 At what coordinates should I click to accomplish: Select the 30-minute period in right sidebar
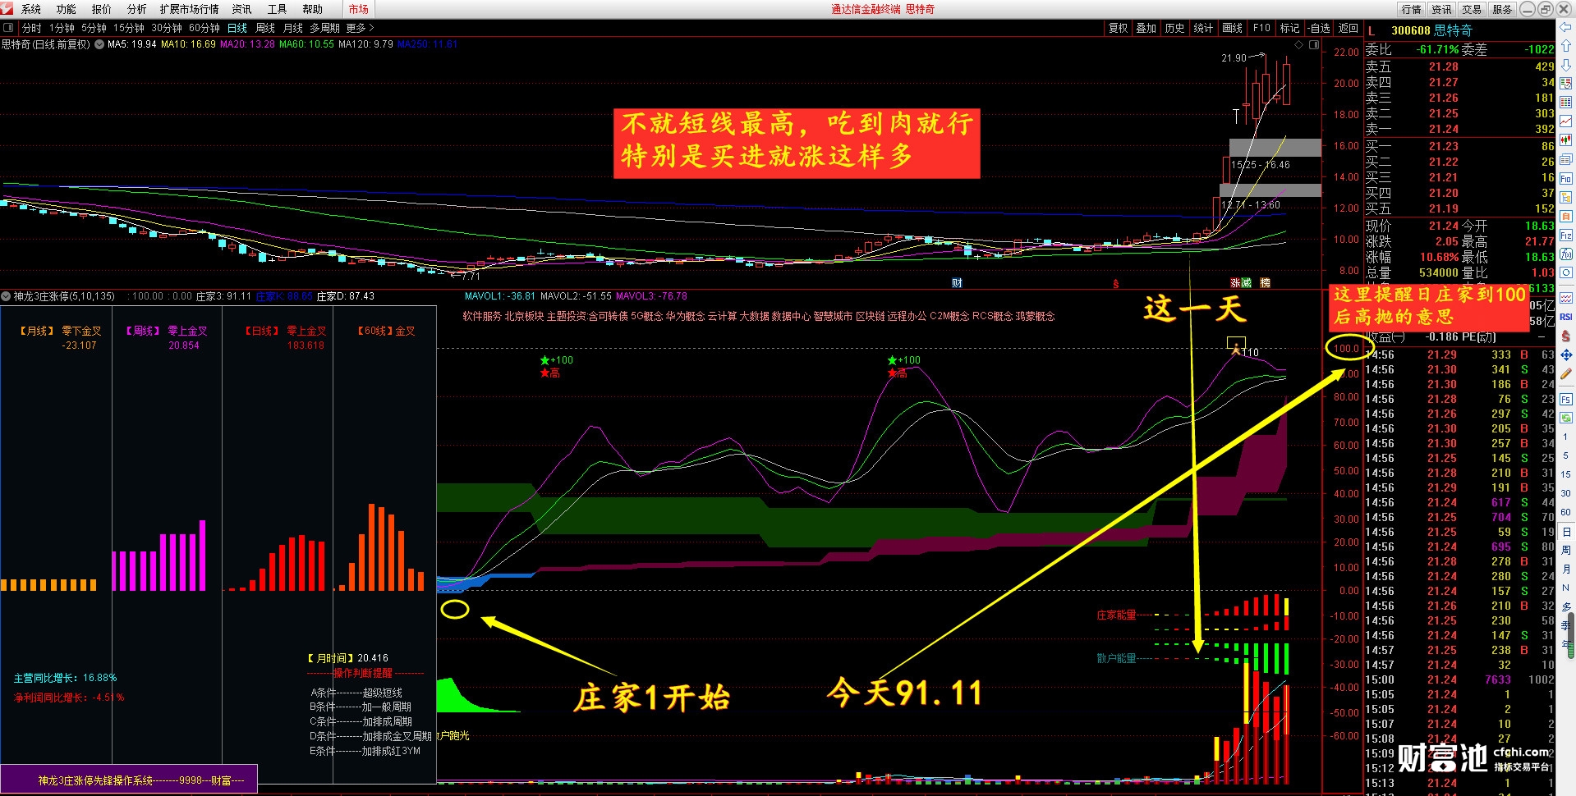[x=1566, y=493]
